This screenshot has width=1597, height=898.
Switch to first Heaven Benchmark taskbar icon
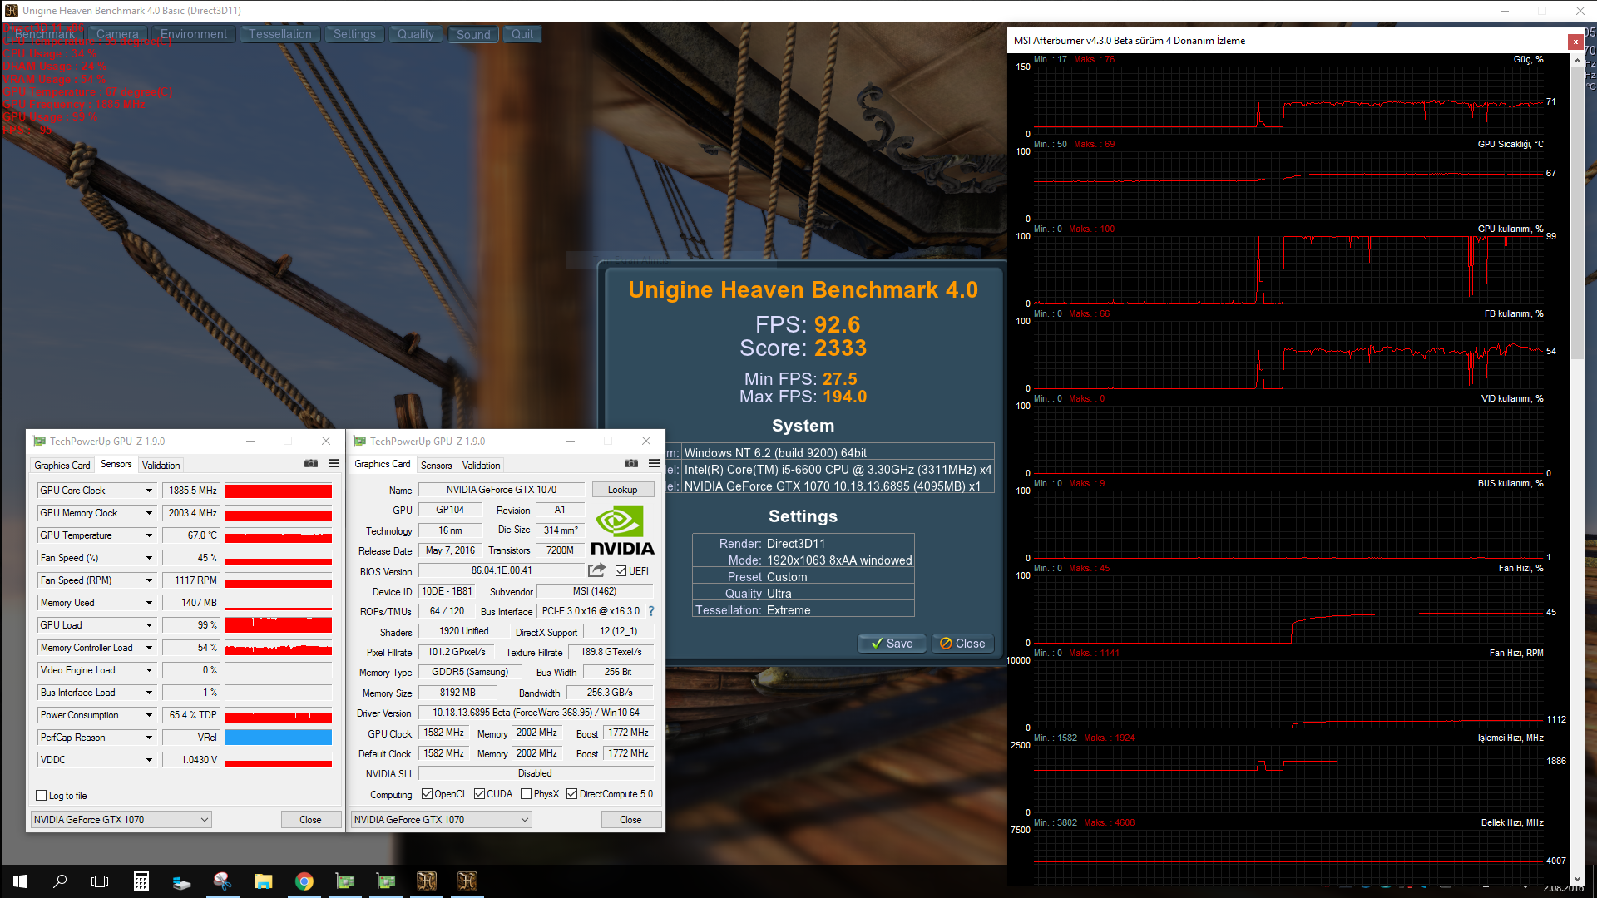point(427,881)
